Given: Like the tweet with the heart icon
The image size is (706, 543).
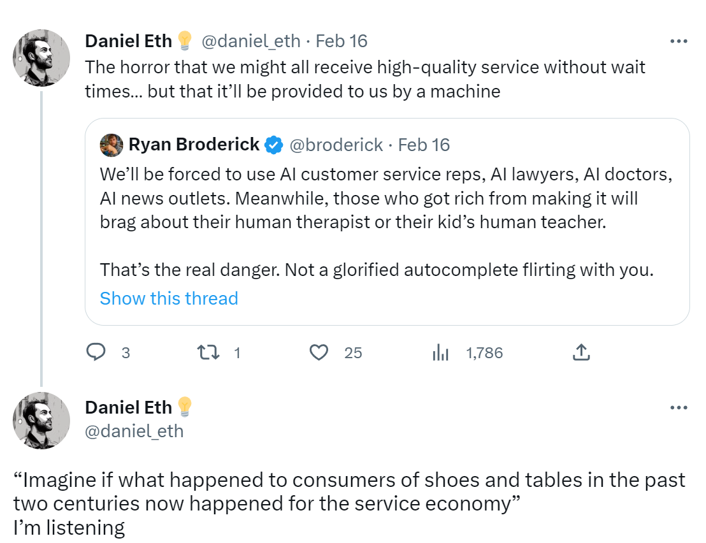Looking at the screenshot, I should (318, 352).
